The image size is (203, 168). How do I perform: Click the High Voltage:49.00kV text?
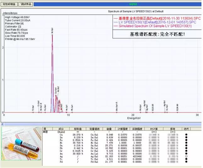(x=17, y=17)
